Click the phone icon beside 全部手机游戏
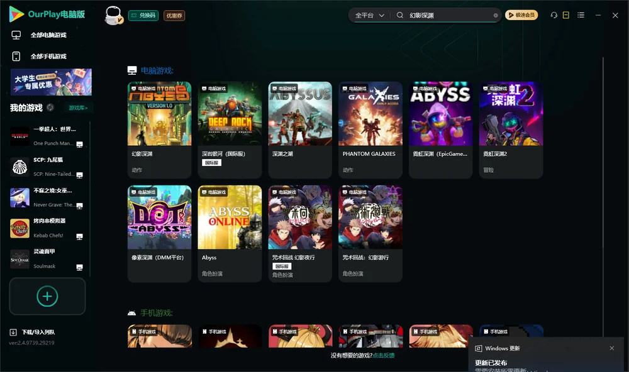The image size is (629, 372). coord(16,57)
